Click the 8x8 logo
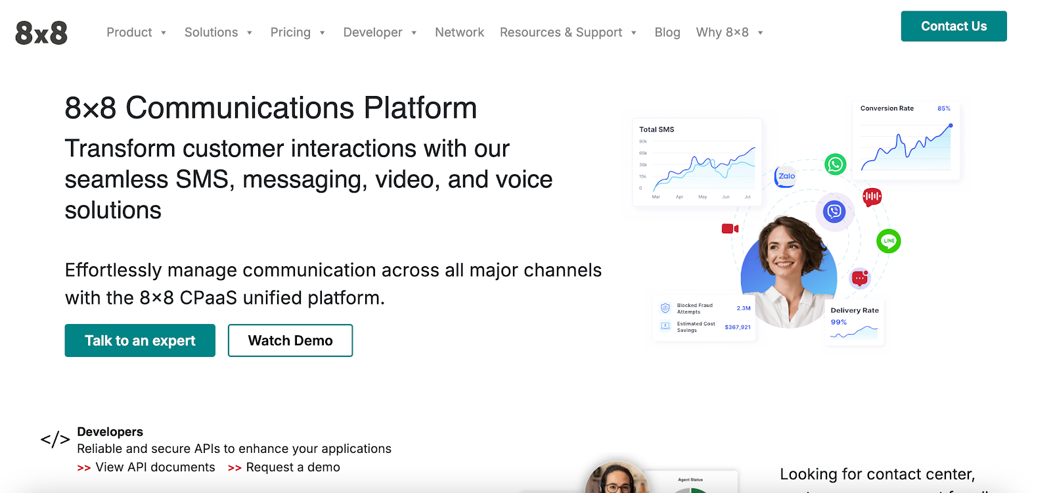This screenshot has width=1051, height=493. click(41, 33)
